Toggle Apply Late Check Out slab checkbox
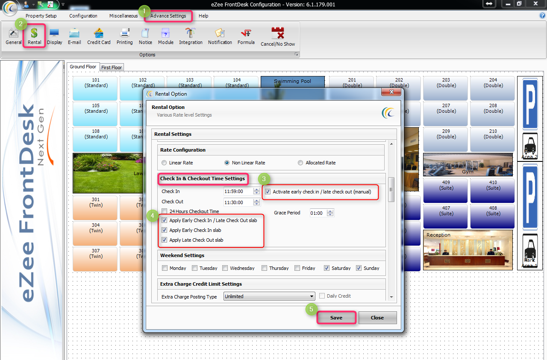The height and width of the screenshot is (360, 547). 165,240
